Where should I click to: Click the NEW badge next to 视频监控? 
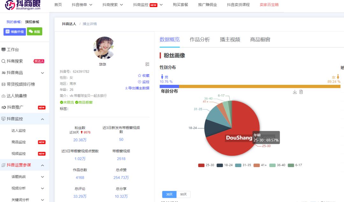click(42, 154)
